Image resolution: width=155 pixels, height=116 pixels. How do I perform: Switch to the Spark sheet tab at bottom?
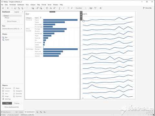pos(21,112)
